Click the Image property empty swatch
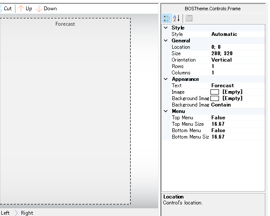Screen dimensions: 270x216 coord(215,92)
